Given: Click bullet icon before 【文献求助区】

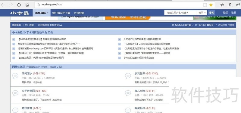Looking at the screenshot, I should [x=14, y=58].
